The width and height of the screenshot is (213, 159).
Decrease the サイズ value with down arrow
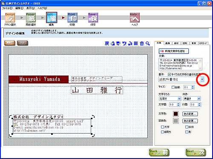193,88
